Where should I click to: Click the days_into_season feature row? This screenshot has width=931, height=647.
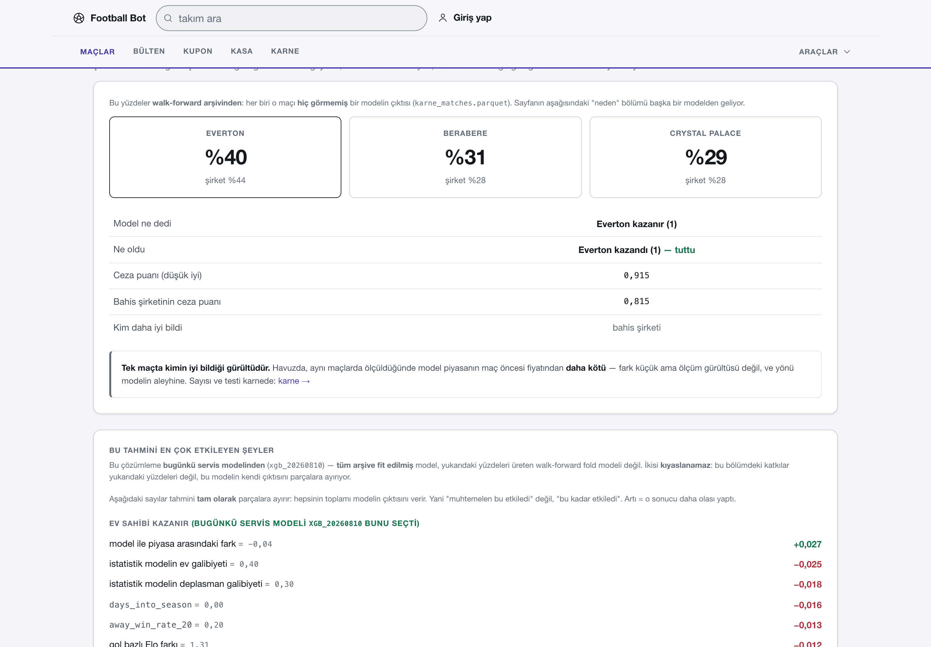[x=465, y=605]
